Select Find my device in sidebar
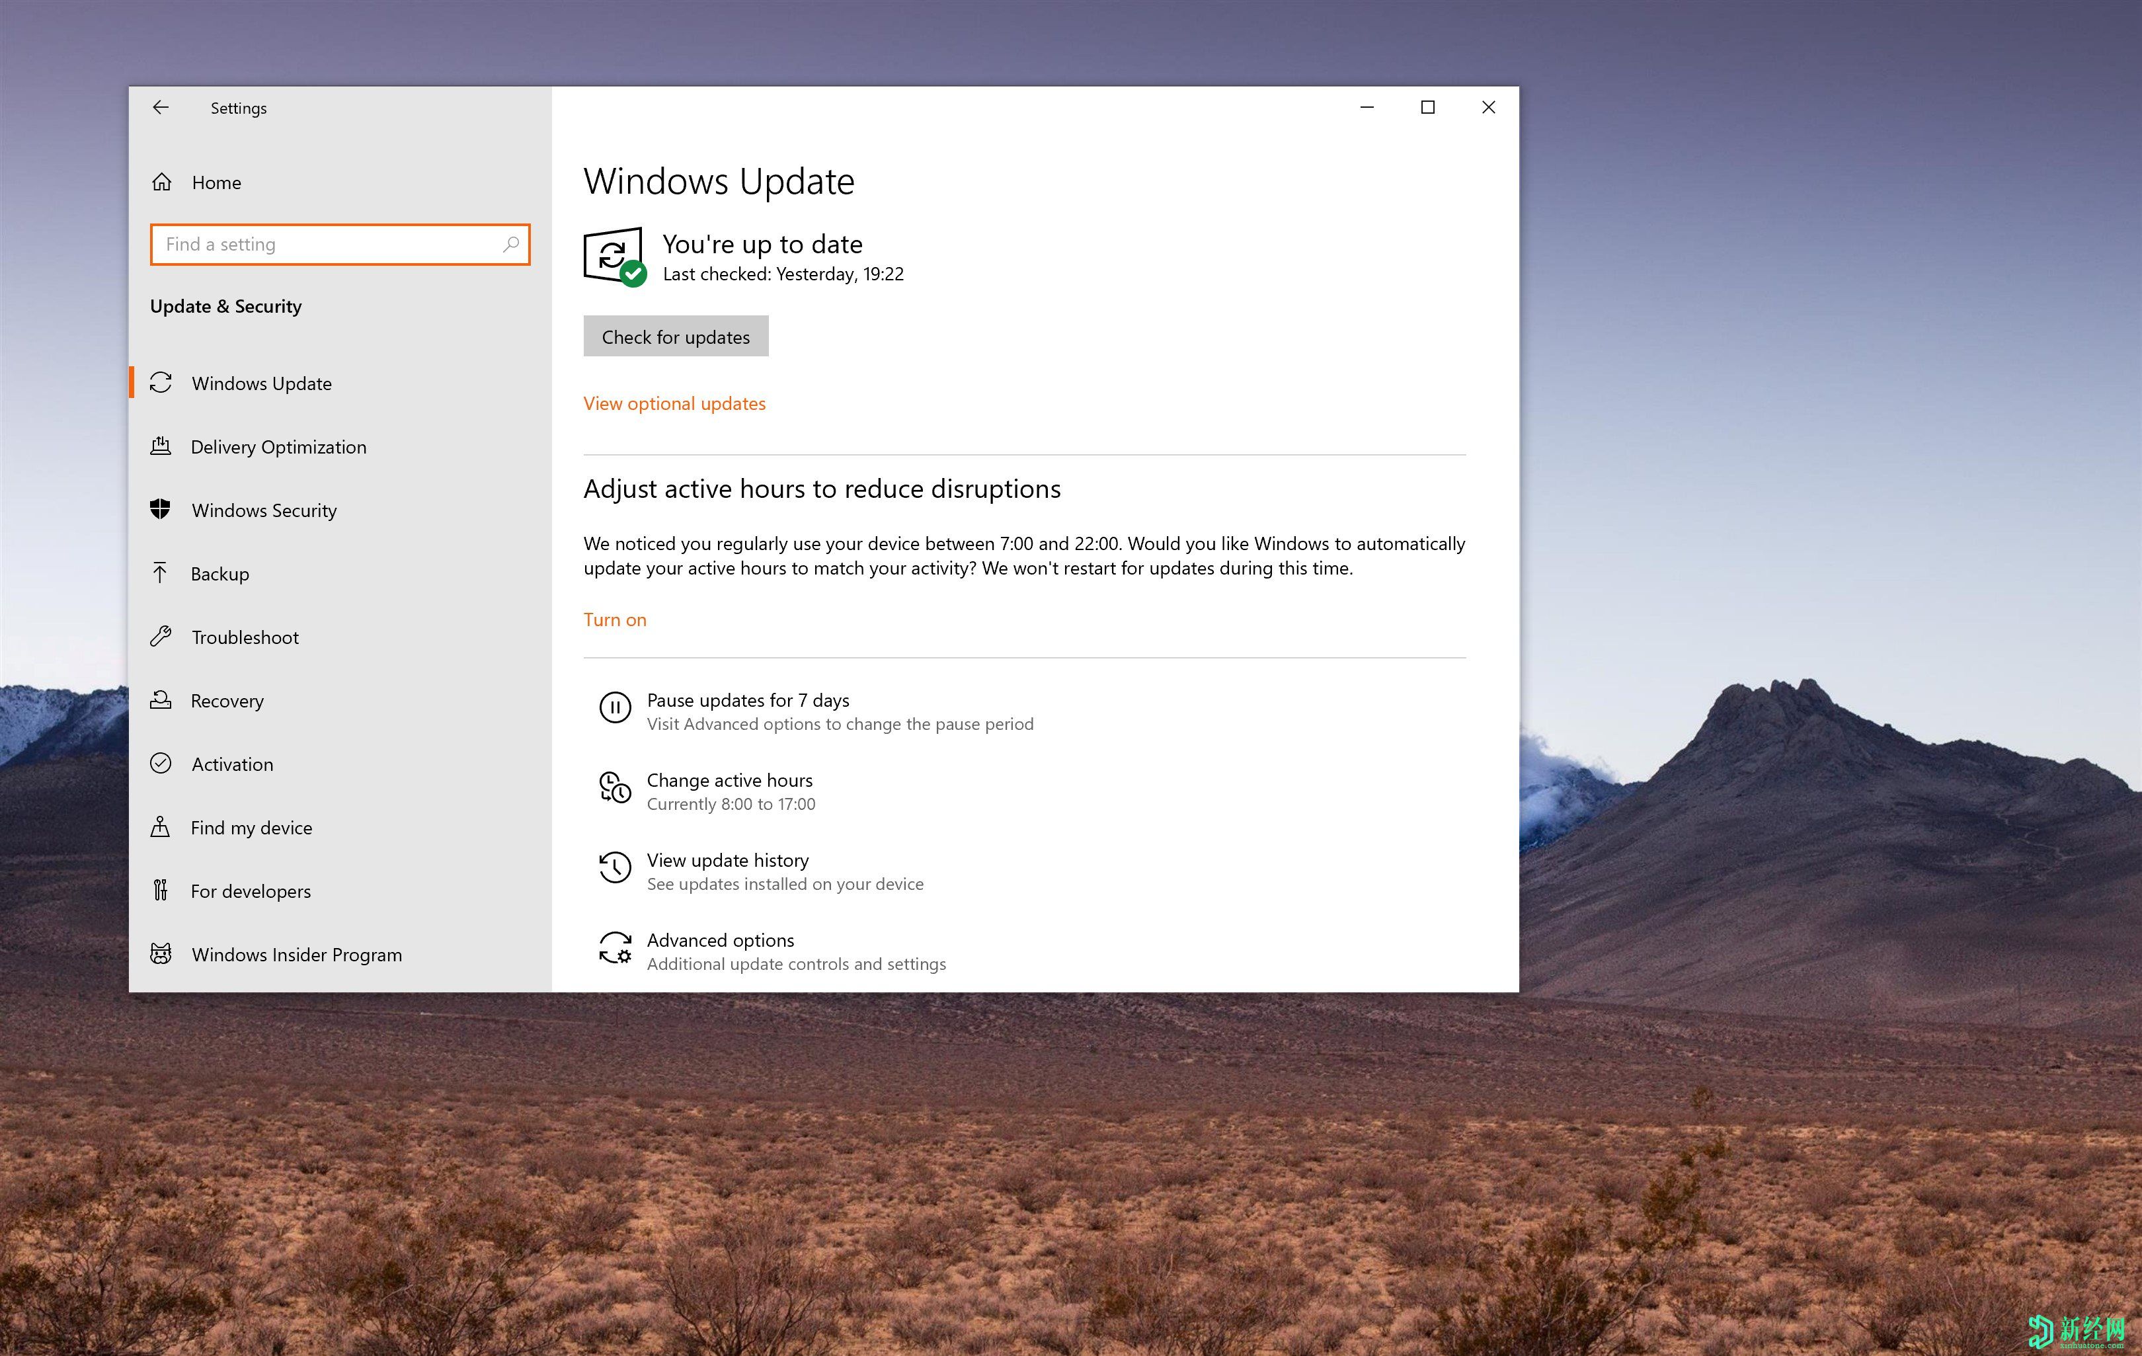This screenshot has width=2142, height=1356. [251, 828]
